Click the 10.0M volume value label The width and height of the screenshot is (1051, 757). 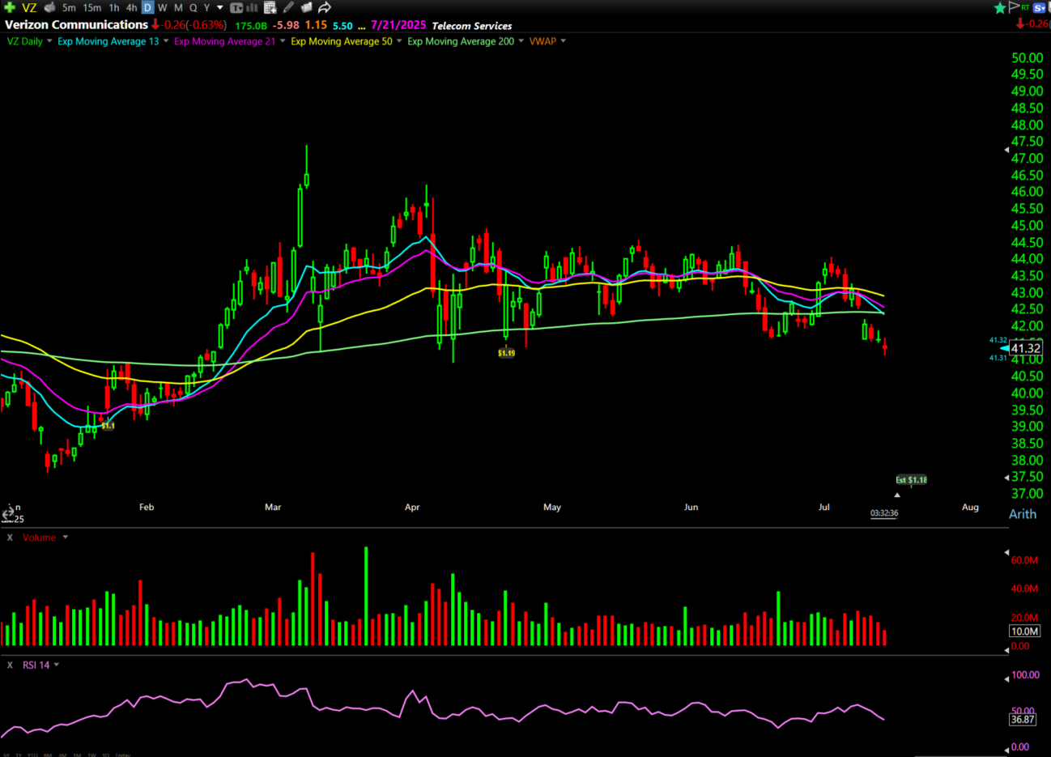(x=1024, y=632)
